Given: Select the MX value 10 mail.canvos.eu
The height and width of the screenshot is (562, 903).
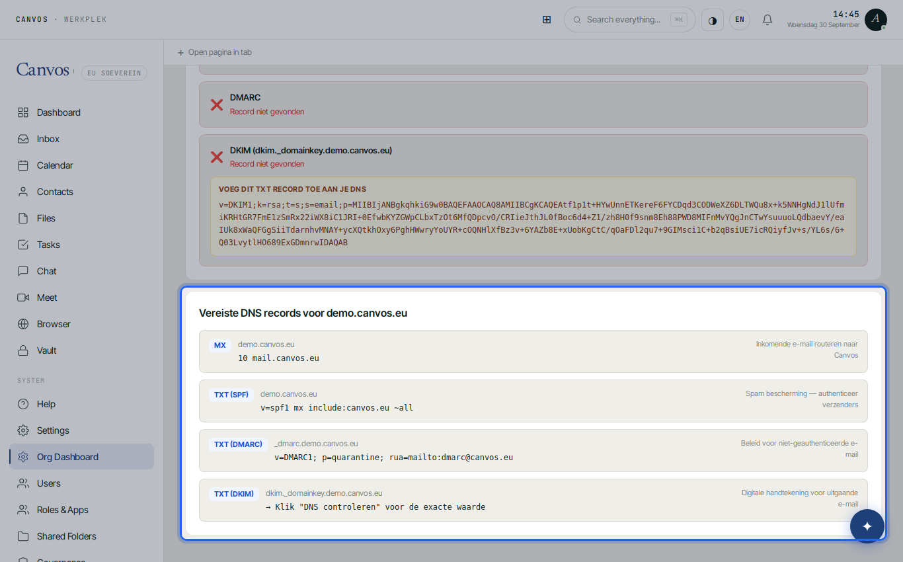Looking at the screenshot, I should (278, 358).
